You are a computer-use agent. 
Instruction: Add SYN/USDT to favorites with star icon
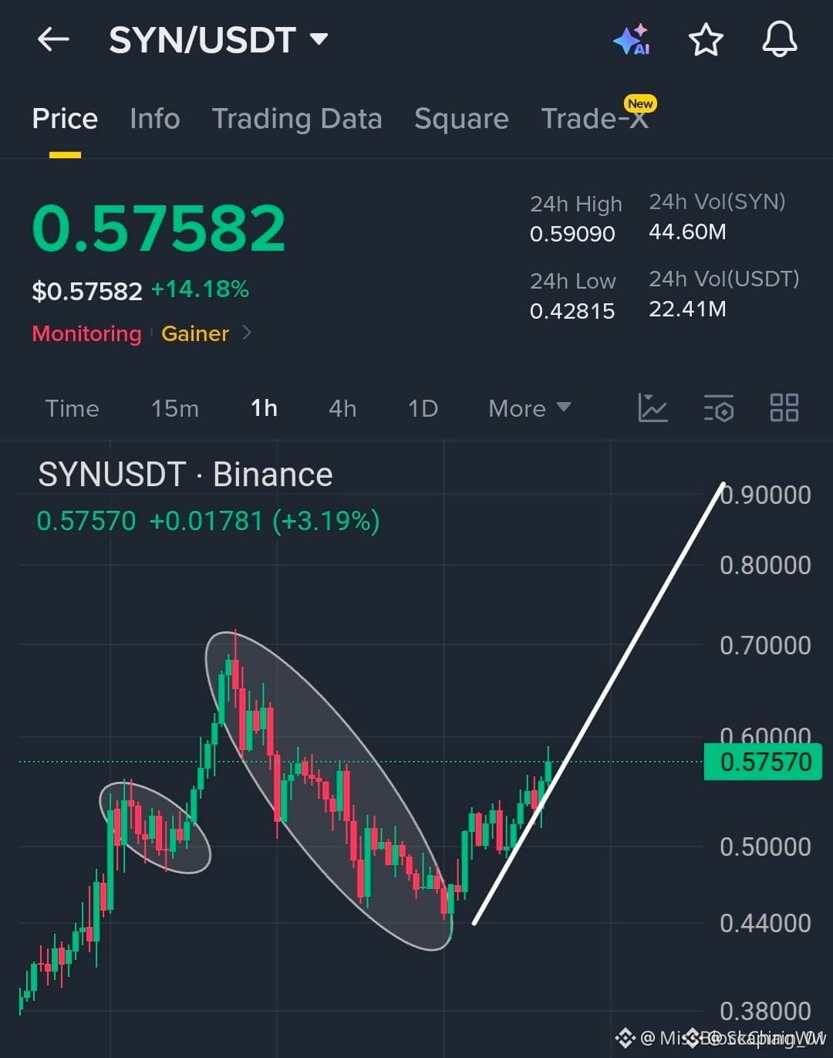[x=706, y=39]
